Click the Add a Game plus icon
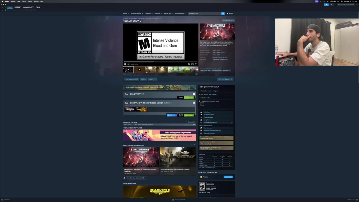 coord(2,200)
